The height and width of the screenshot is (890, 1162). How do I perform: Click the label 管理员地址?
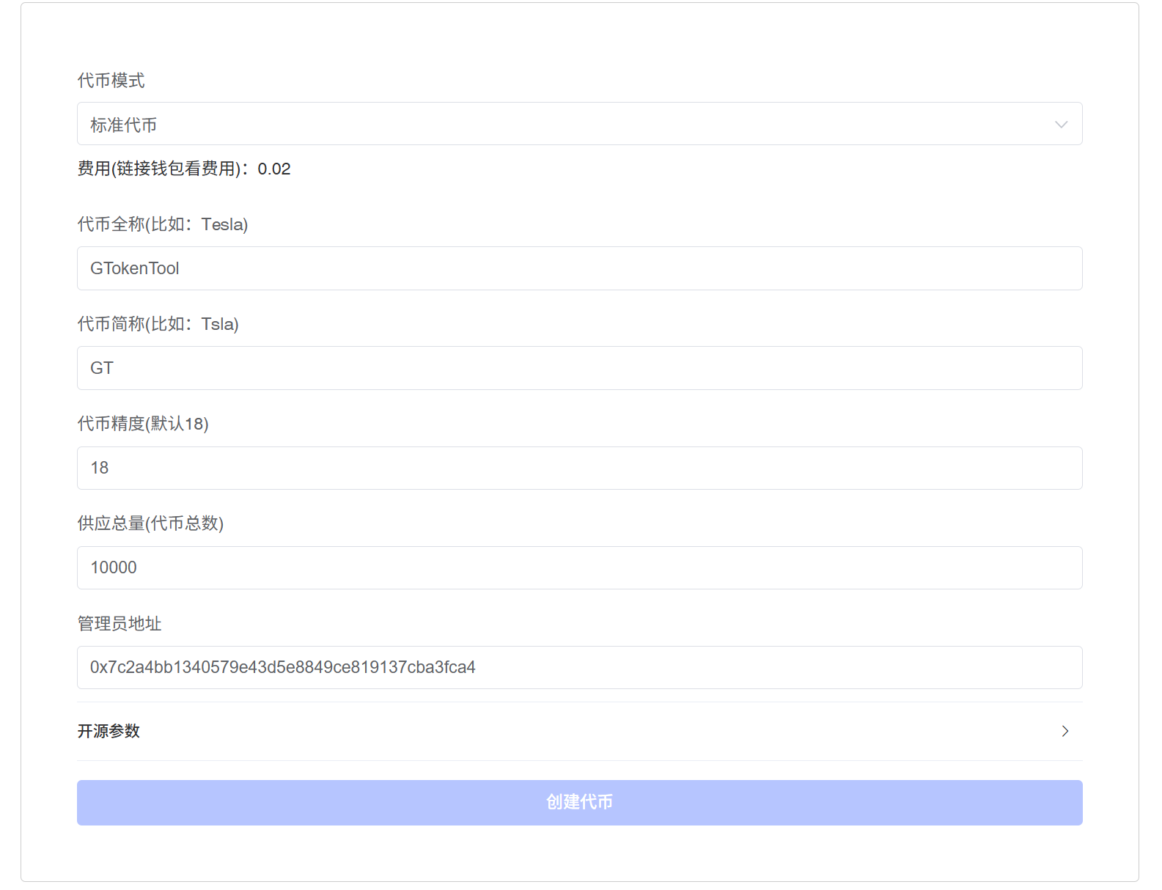[x=119, y=624]
